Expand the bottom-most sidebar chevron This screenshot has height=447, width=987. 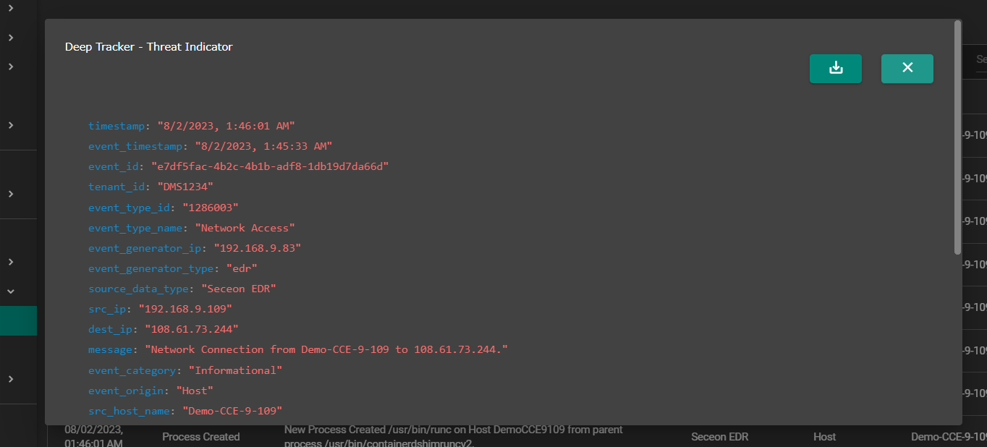coord(9,379)
